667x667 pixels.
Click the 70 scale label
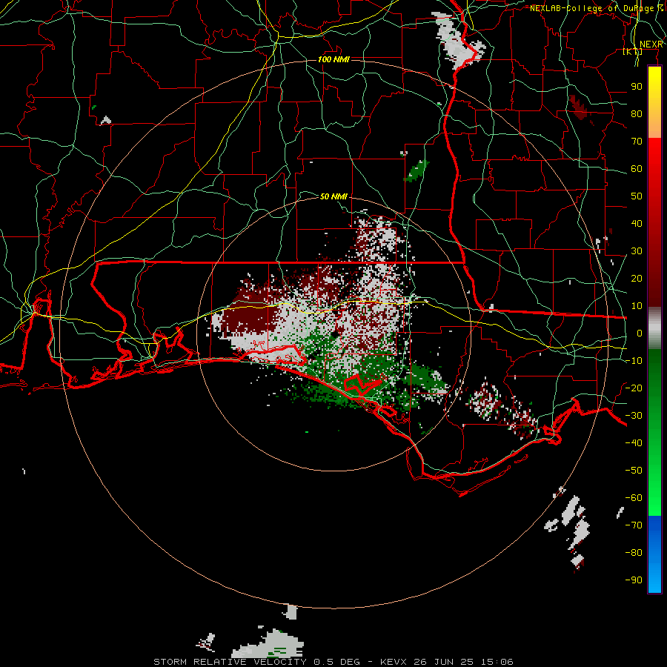(x=637, y=142)
